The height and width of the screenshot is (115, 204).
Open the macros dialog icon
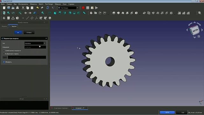tap(92, 8)
